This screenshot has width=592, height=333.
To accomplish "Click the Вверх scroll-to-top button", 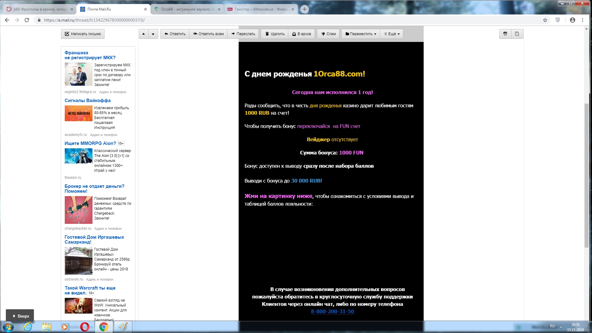I will pyautogui.click(x=20, y=316).
